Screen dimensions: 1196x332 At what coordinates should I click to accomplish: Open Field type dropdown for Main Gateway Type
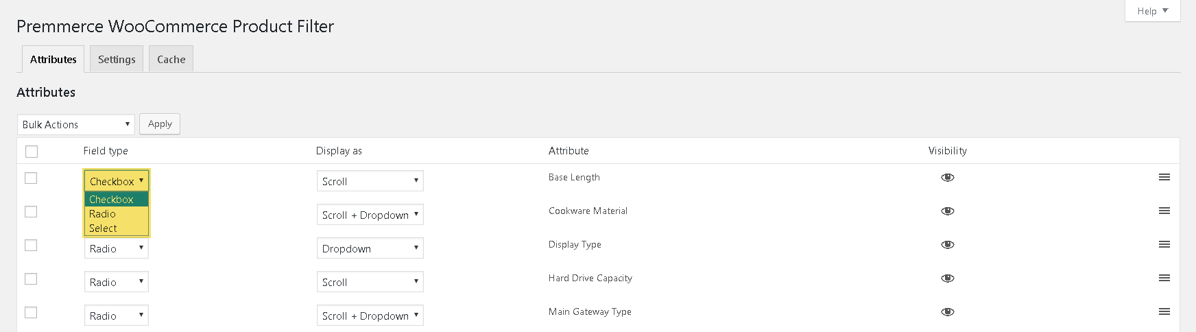[117, 316]
